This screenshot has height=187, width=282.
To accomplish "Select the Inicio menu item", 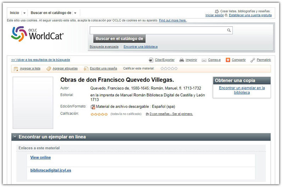I will (x=15, y=13).
